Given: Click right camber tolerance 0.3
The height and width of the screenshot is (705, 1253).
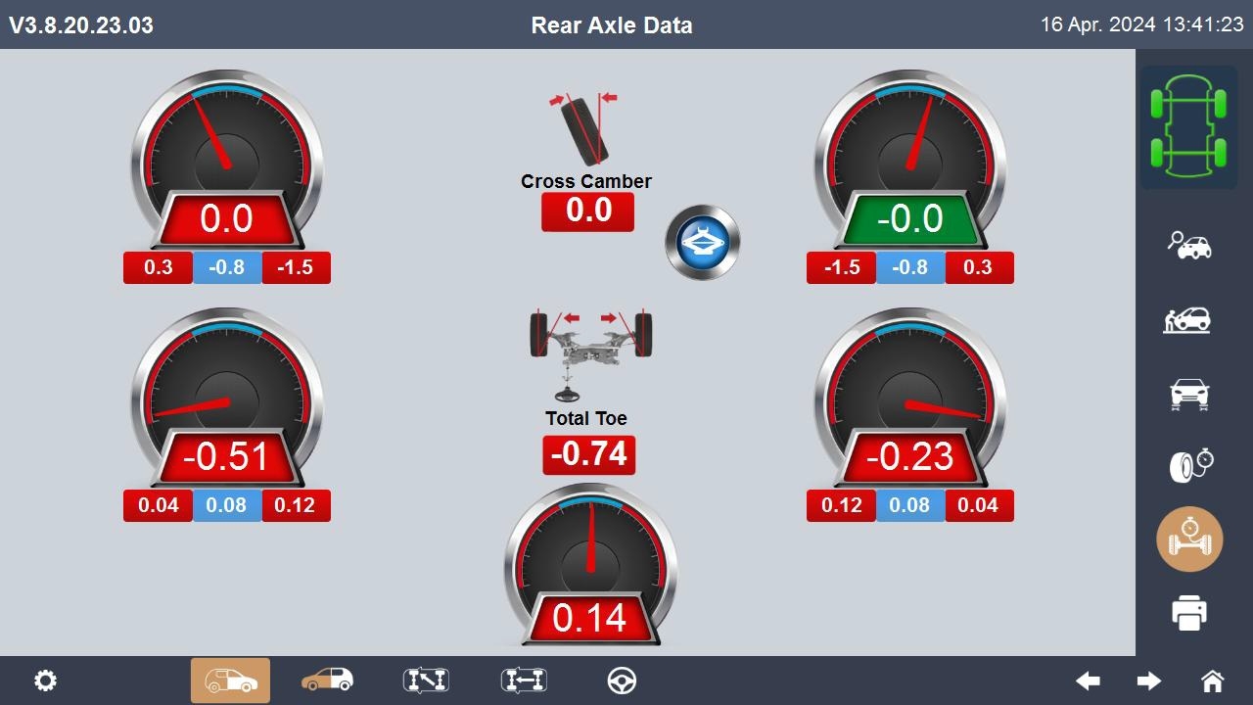Looking at the screenshot, I should click(979, 267).
